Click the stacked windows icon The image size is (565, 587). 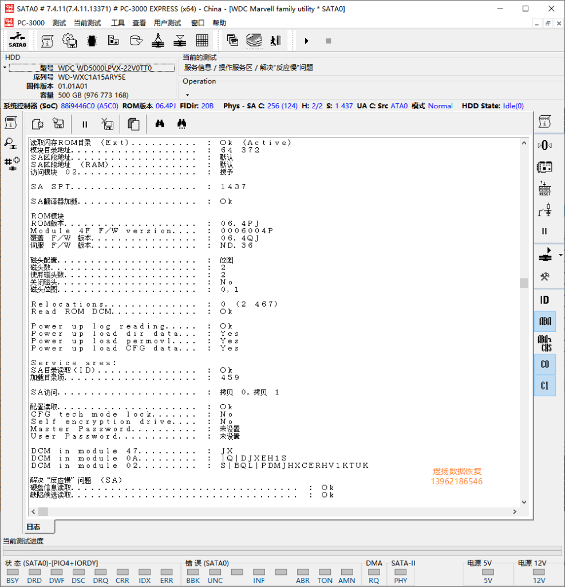click(x=232, y=40)
